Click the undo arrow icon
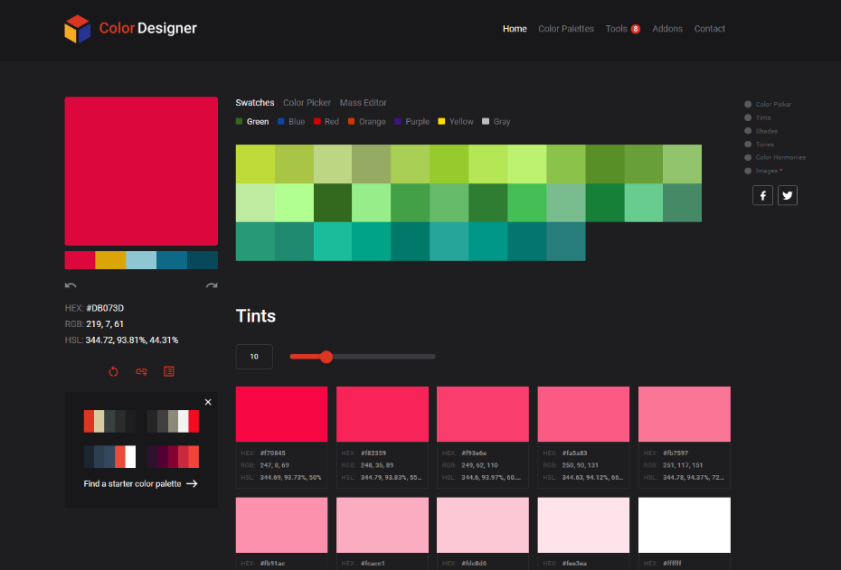The width and height of the screenshot is (841, 570). pyautogui.click(x=71, y=285)
